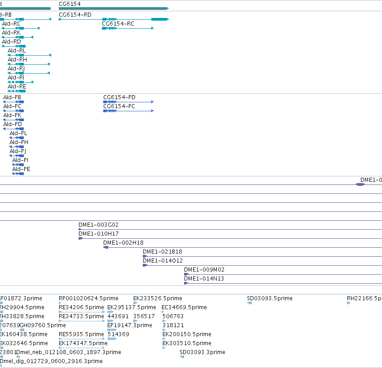Click the Ald-RL transcript label
Viewport: 382px width, 368px height.
[x=17, y=51]
